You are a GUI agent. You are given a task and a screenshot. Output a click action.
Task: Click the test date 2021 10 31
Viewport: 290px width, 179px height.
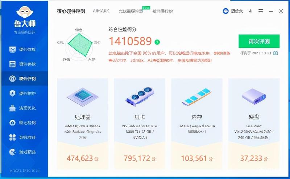[x=261, y=53]
